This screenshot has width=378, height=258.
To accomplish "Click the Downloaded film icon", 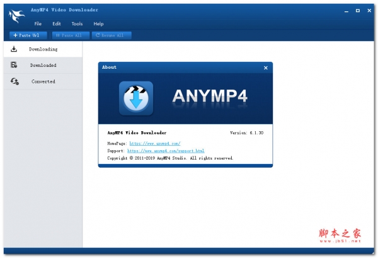I will click(14, 65).
